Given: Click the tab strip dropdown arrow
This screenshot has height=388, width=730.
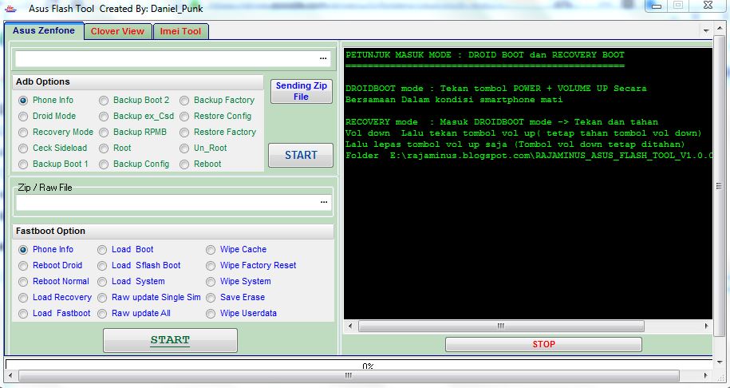Looking at the screenshot, I should click(x=706, y=31).
